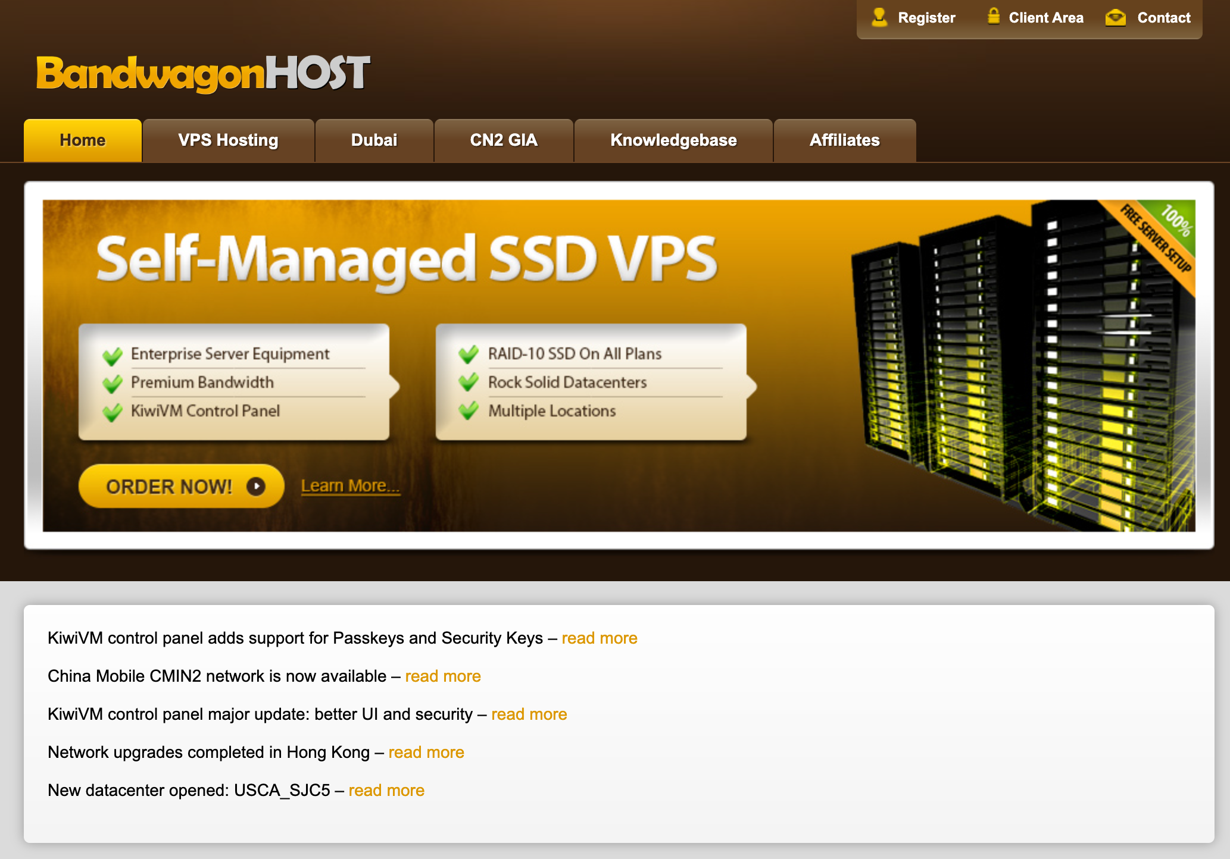Read more about Passkeys and Security Keys

pos(600,638)
